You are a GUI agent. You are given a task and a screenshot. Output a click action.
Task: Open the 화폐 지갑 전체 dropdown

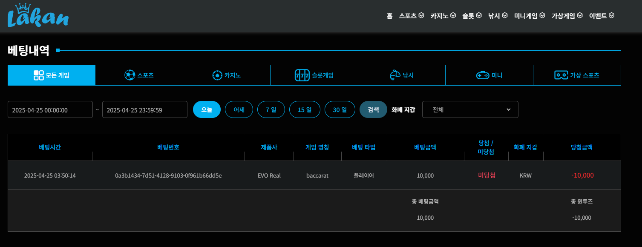[470, 109]
